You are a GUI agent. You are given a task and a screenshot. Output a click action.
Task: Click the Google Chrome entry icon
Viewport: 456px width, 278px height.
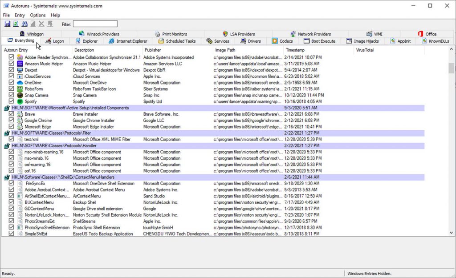(x=20, y=121)
